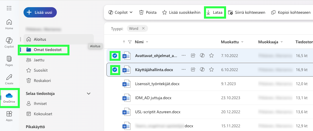Open more options for Avattavat_ohjelmat file

pos(183,56)
